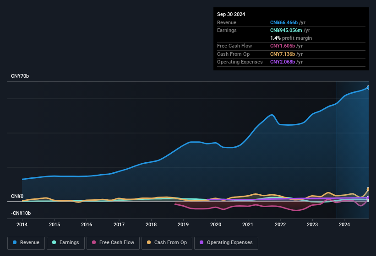The height and width of the screenshot is (256, 376).
Task: Click the Revenue line endpoint marker
Action: [368, 87]
